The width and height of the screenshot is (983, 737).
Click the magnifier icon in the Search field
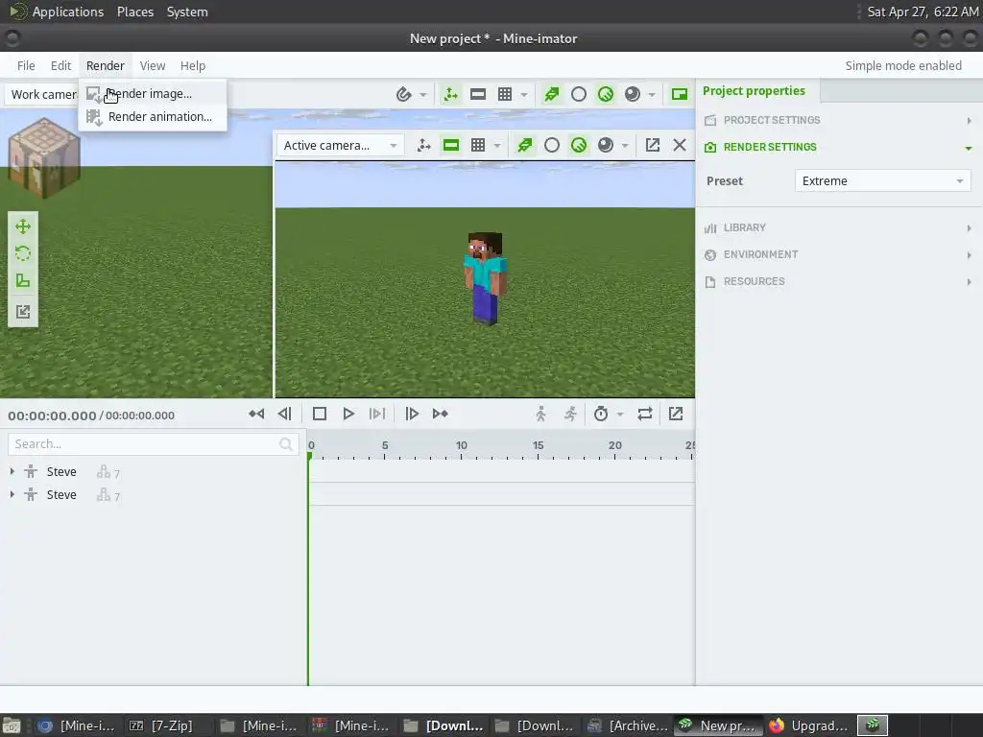pyautogui.click(x=286, y=443)
